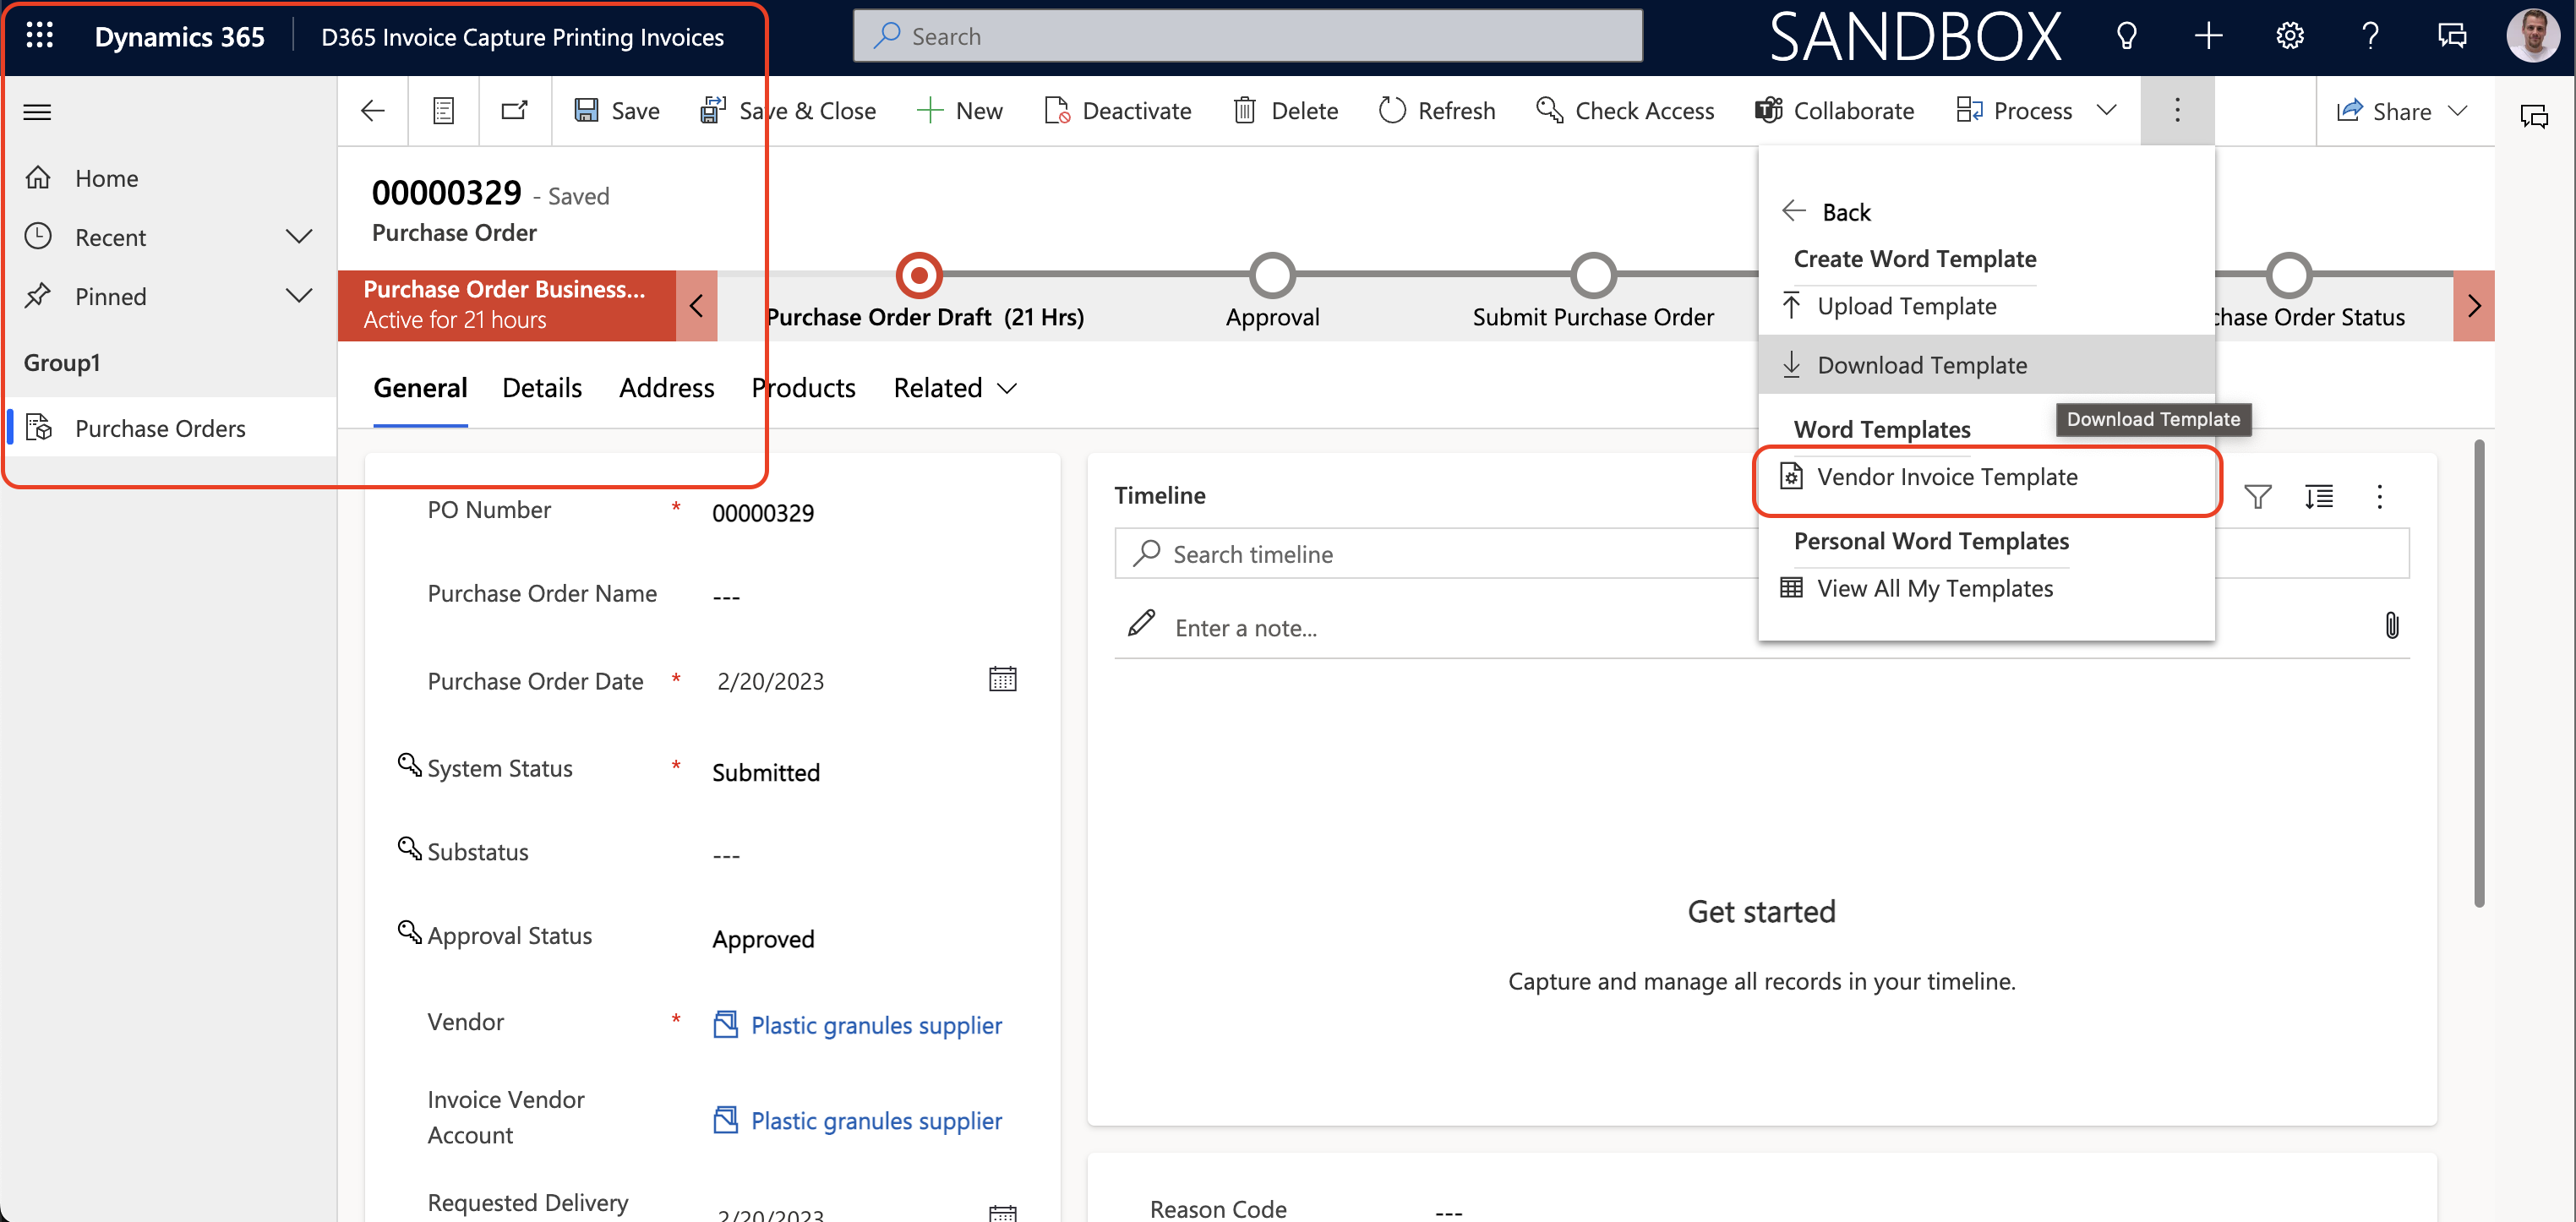Open the settings gear
Screen dimensions: 2576x1222
pos(2290,36)
